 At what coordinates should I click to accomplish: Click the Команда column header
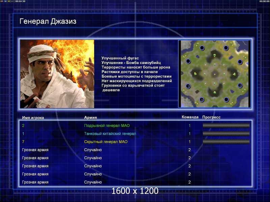(x=190, y=117)
